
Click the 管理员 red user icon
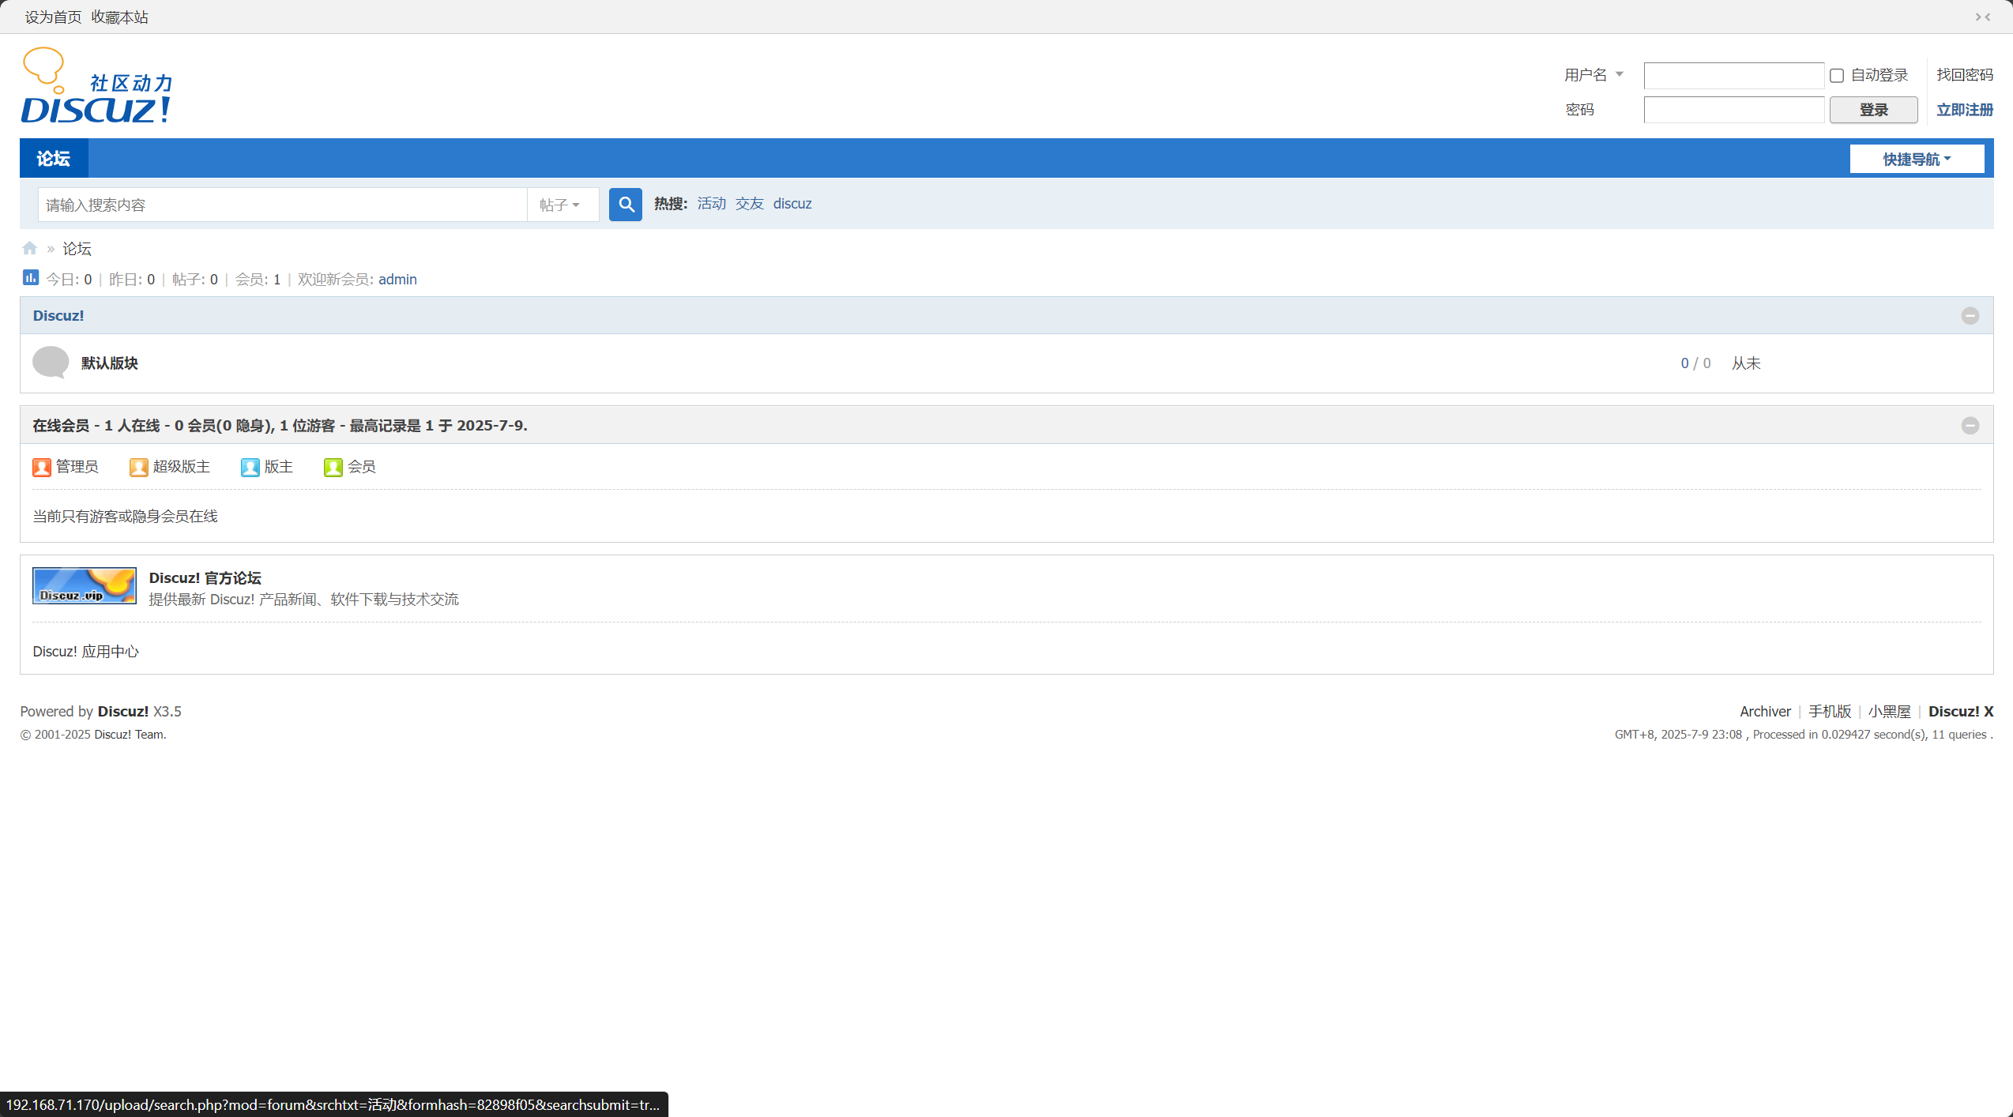42,468
